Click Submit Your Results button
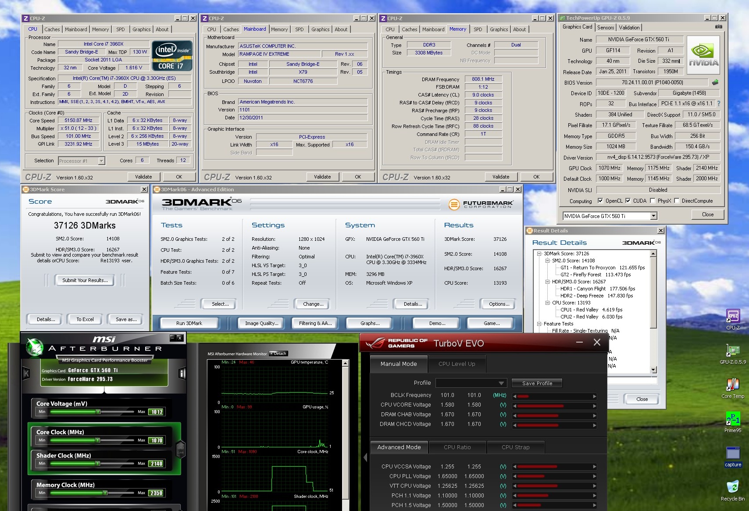This screenshot has width=749, height=511. pos(85,280)
